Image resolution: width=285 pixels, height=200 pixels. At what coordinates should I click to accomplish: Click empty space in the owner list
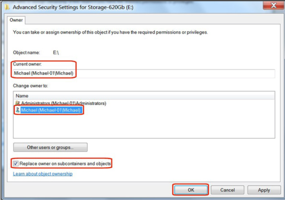coord(144,128)
